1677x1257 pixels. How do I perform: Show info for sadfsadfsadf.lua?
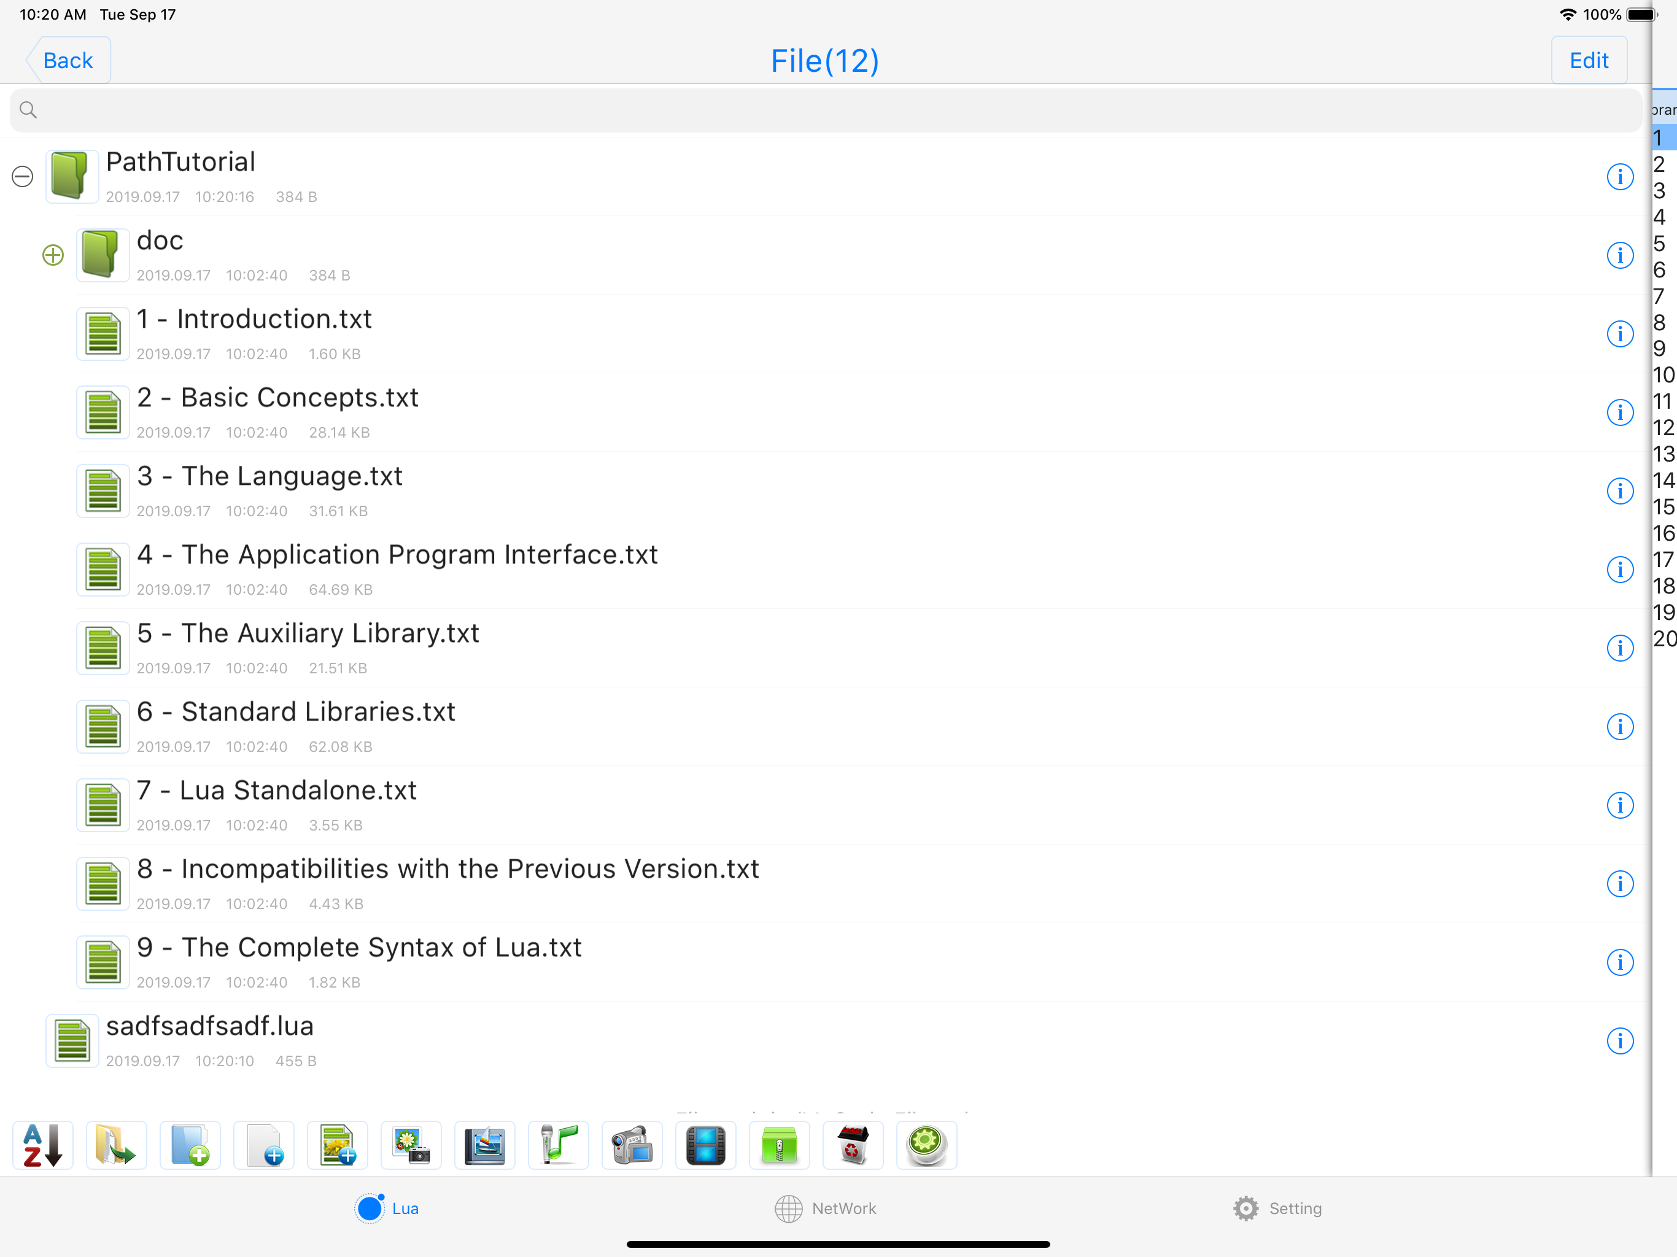[1619, 1041]
